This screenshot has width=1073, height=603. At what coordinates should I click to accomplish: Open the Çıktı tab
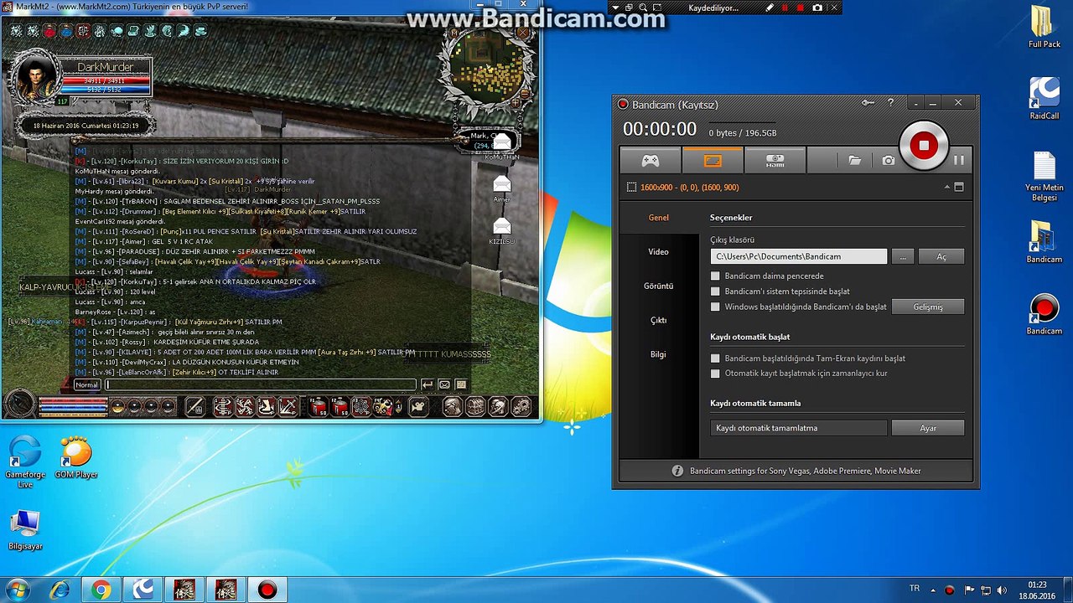pyautogui.click(x=659, y=320)
